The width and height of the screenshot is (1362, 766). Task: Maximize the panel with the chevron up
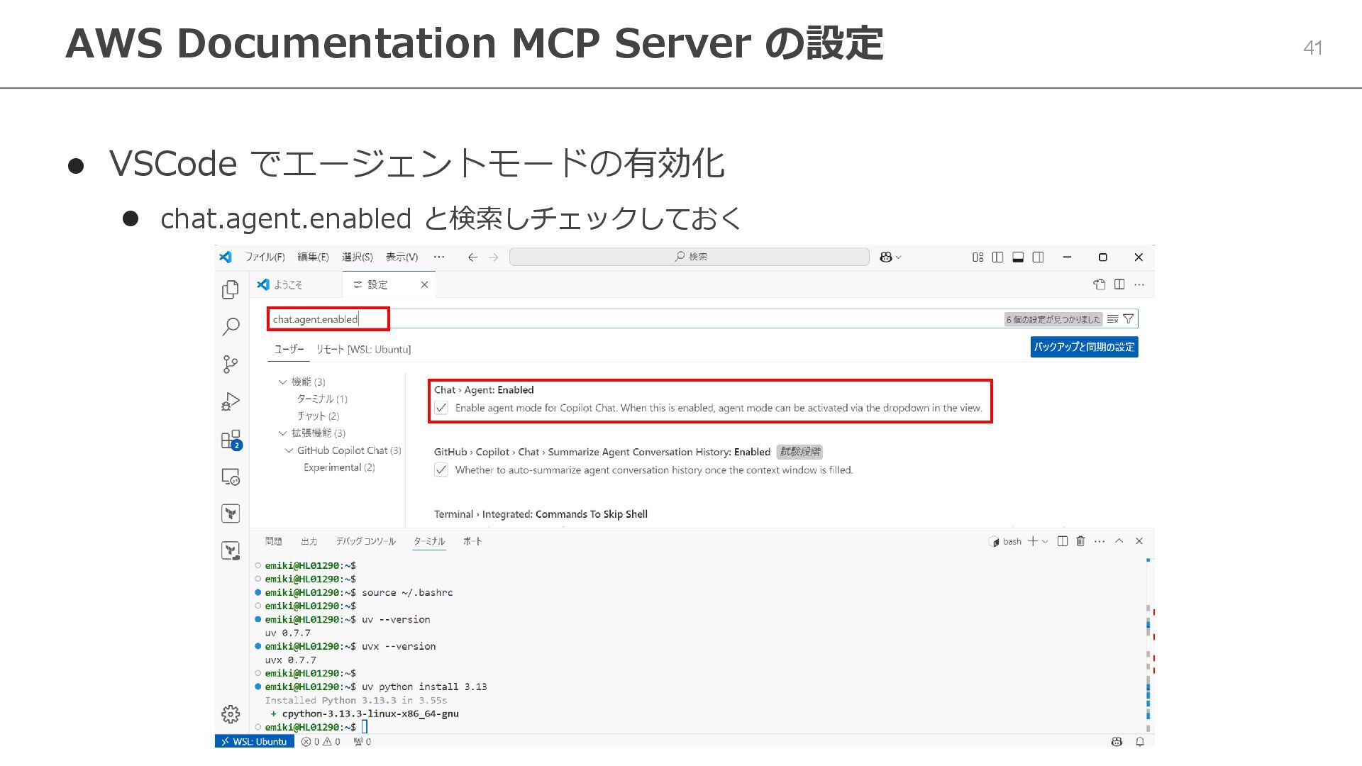pyautogui.click(x=1119, y=540)
